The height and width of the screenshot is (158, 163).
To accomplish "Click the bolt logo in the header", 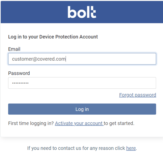I will 82,12.
